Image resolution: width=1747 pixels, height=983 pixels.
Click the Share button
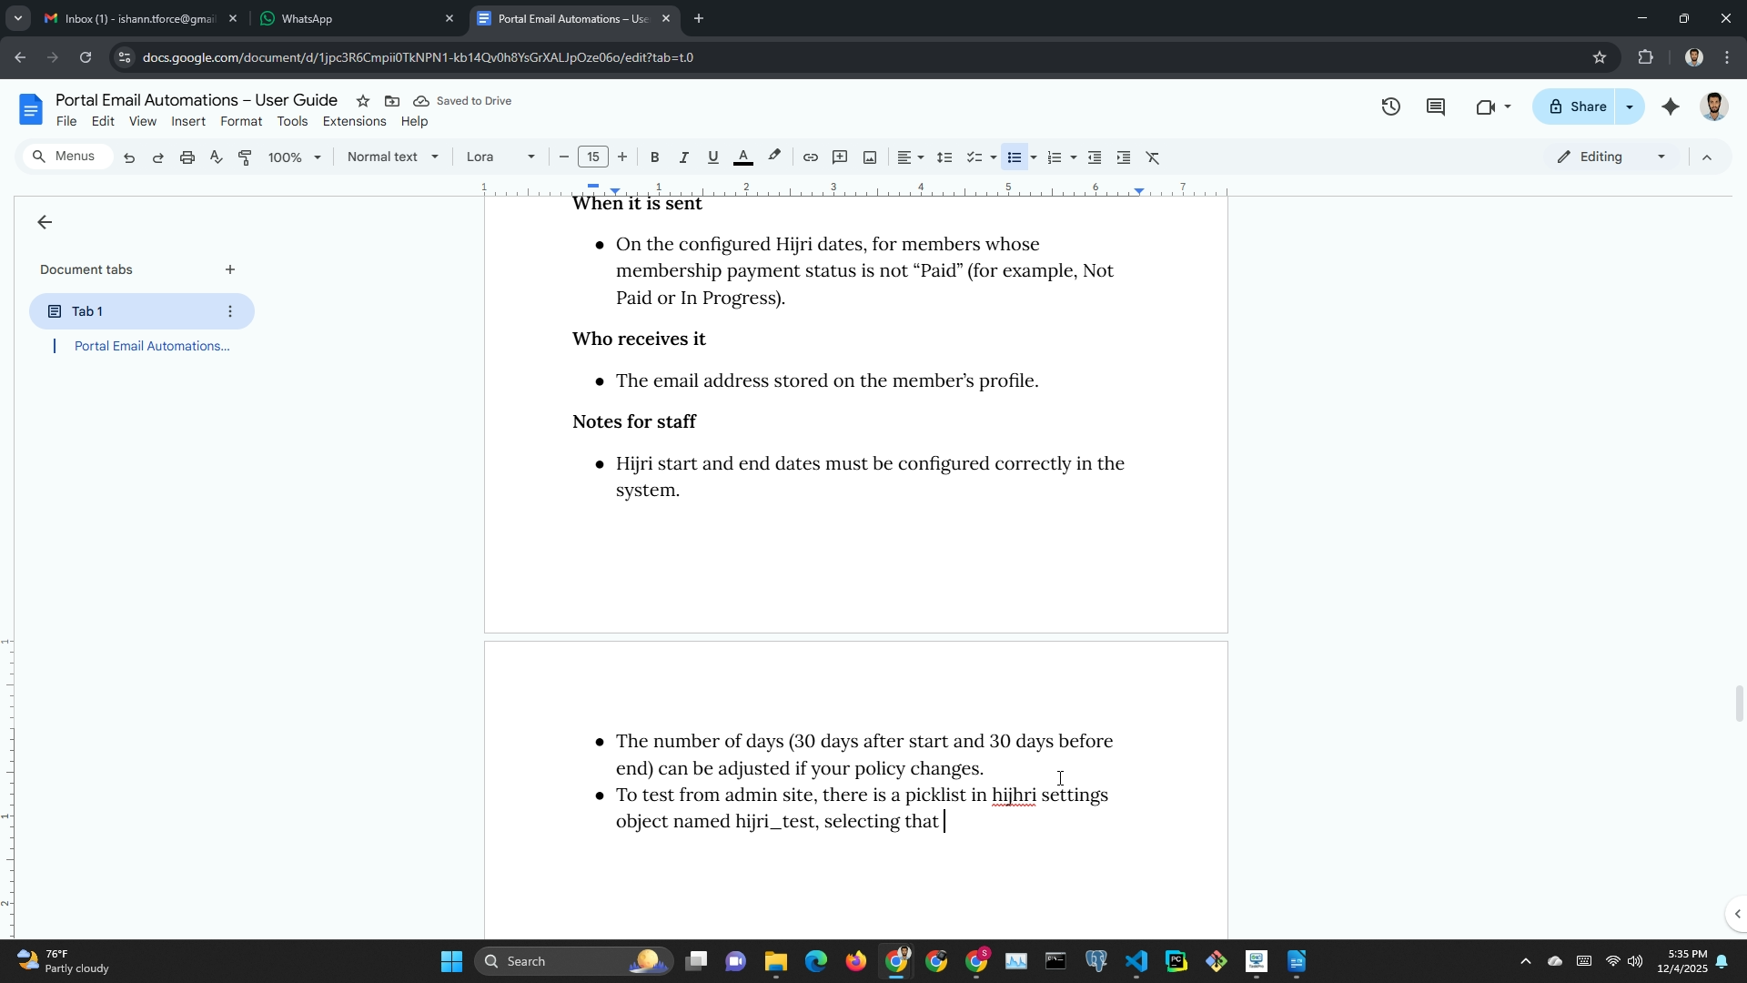(x=1576, y=107)
